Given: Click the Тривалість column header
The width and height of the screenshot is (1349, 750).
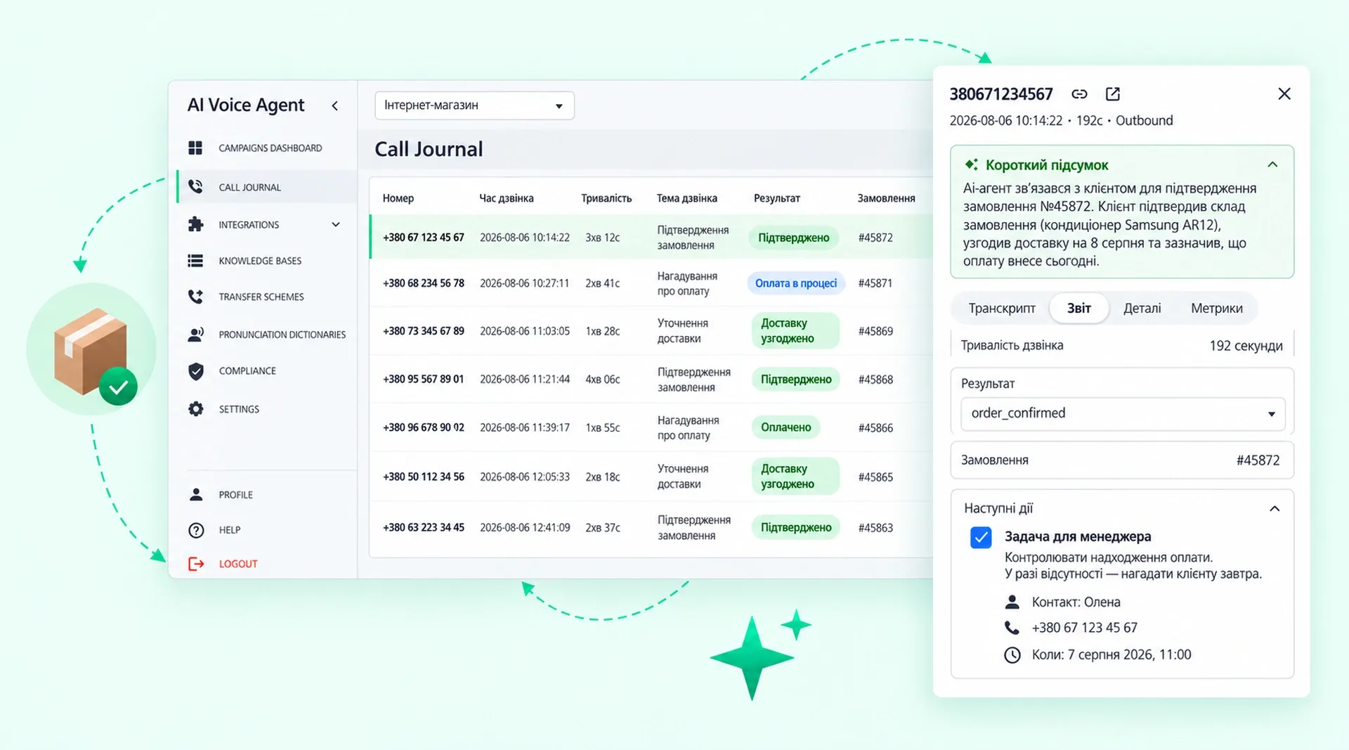Looking at the screenshot, I should tap(606, 198).
